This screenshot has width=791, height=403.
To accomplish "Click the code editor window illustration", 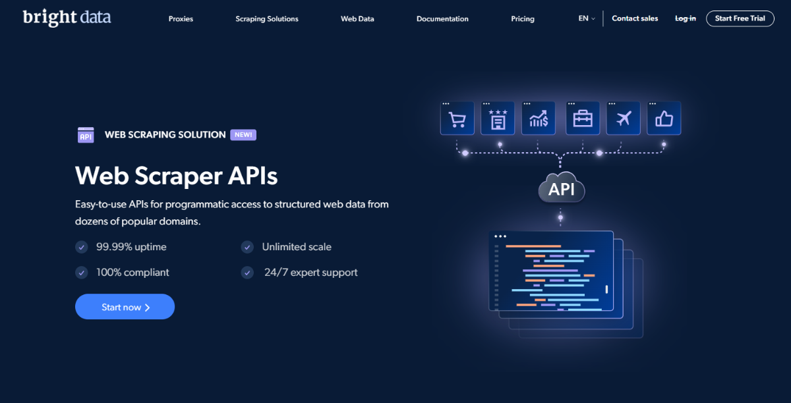I will click(551, 271).
